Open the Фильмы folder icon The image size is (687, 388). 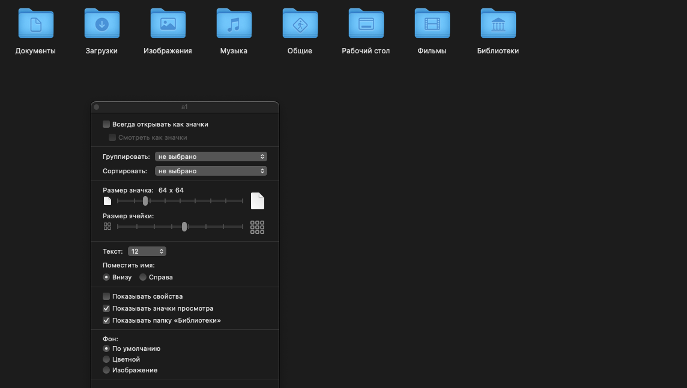[432, 24]
